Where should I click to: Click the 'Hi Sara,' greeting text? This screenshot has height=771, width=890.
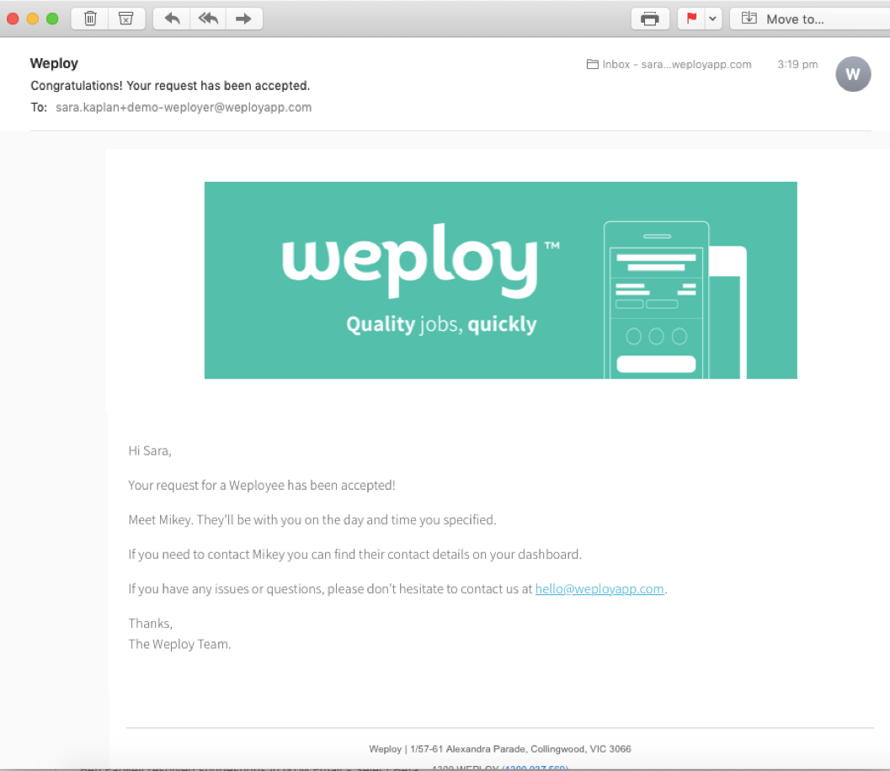coord(150,451)
